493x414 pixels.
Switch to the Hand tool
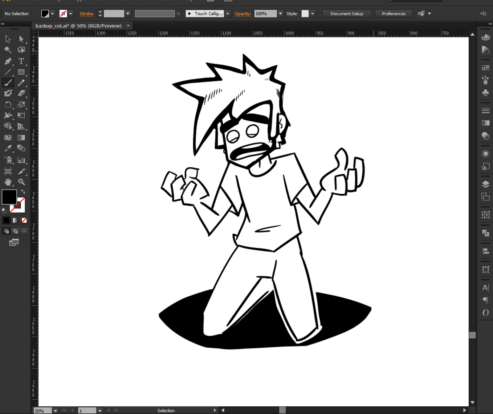pos(8,182)
